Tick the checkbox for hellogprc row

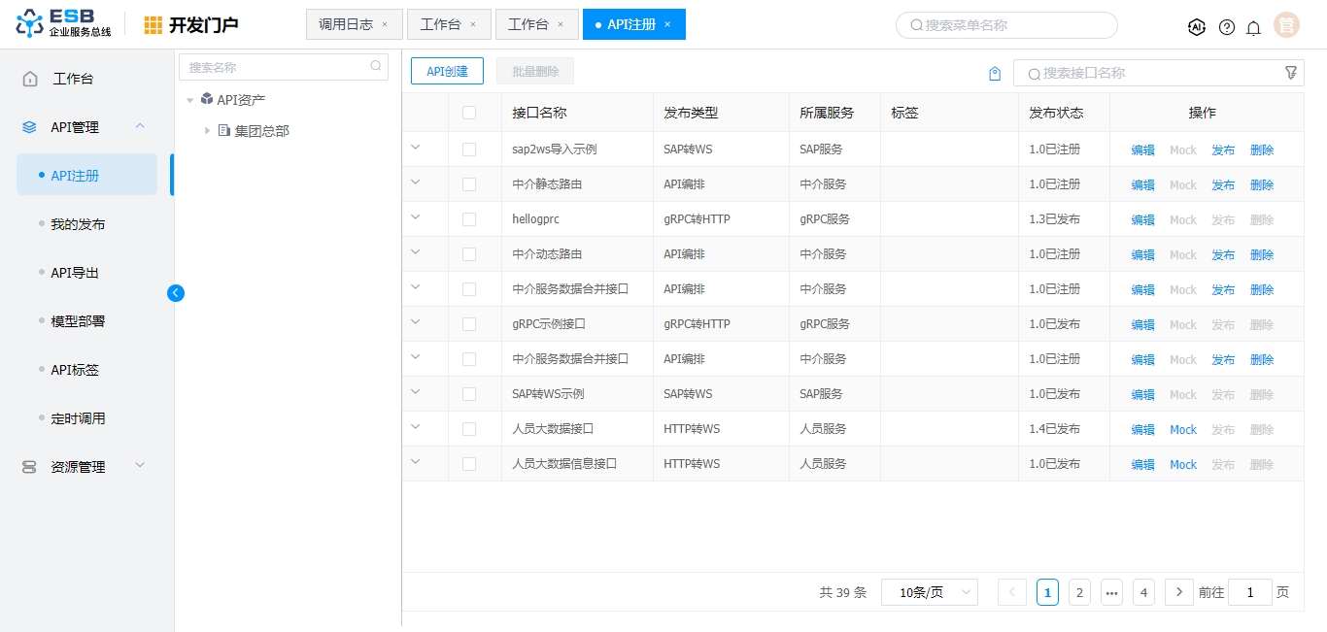(469, 219)
